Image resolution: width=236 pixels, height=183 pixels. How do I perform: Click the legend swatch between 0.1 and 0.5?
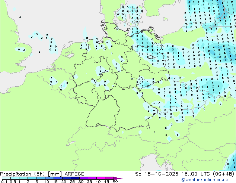tap(6, 178)
